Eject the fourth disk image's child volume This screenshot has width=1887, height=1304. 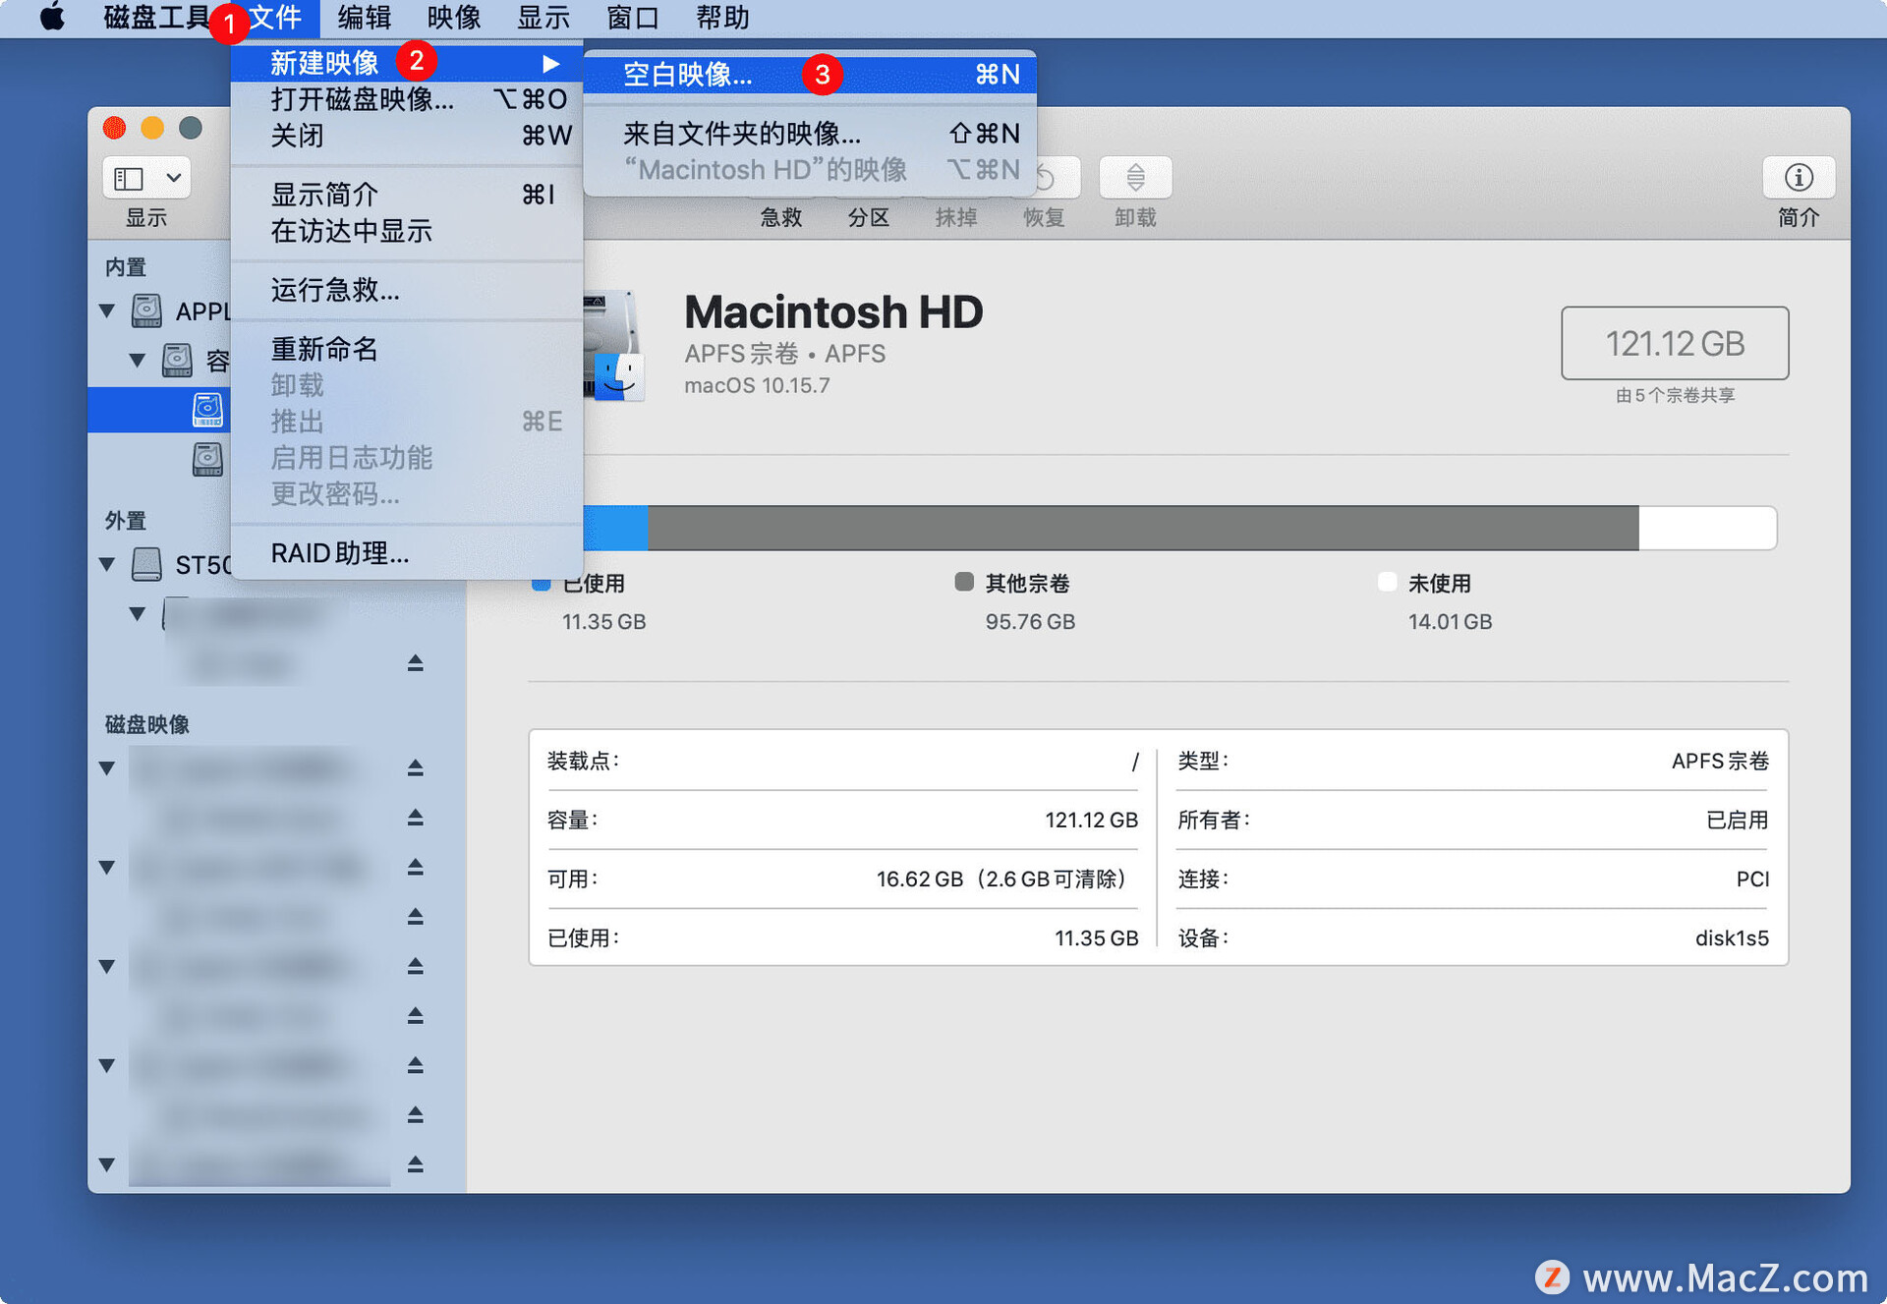(416, 1114)
